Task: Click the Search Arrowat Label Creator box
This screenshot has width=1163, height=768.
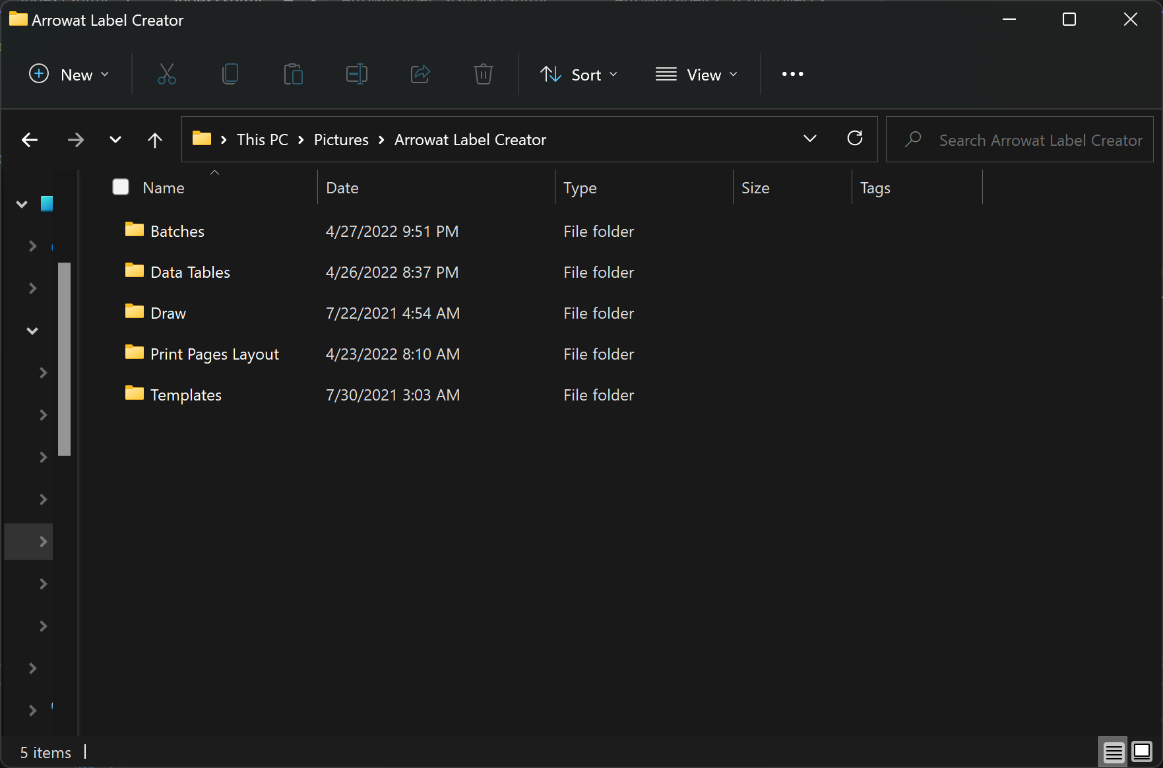Action: pos(1019,139)
